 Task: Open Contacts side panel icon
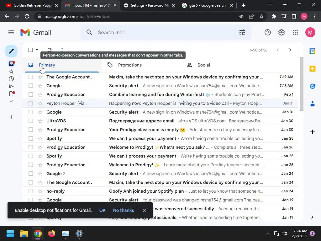click(313, 104)
